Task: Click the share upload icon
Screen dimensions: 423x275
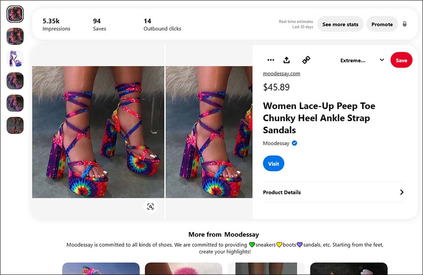Action: tap(287, 60)
